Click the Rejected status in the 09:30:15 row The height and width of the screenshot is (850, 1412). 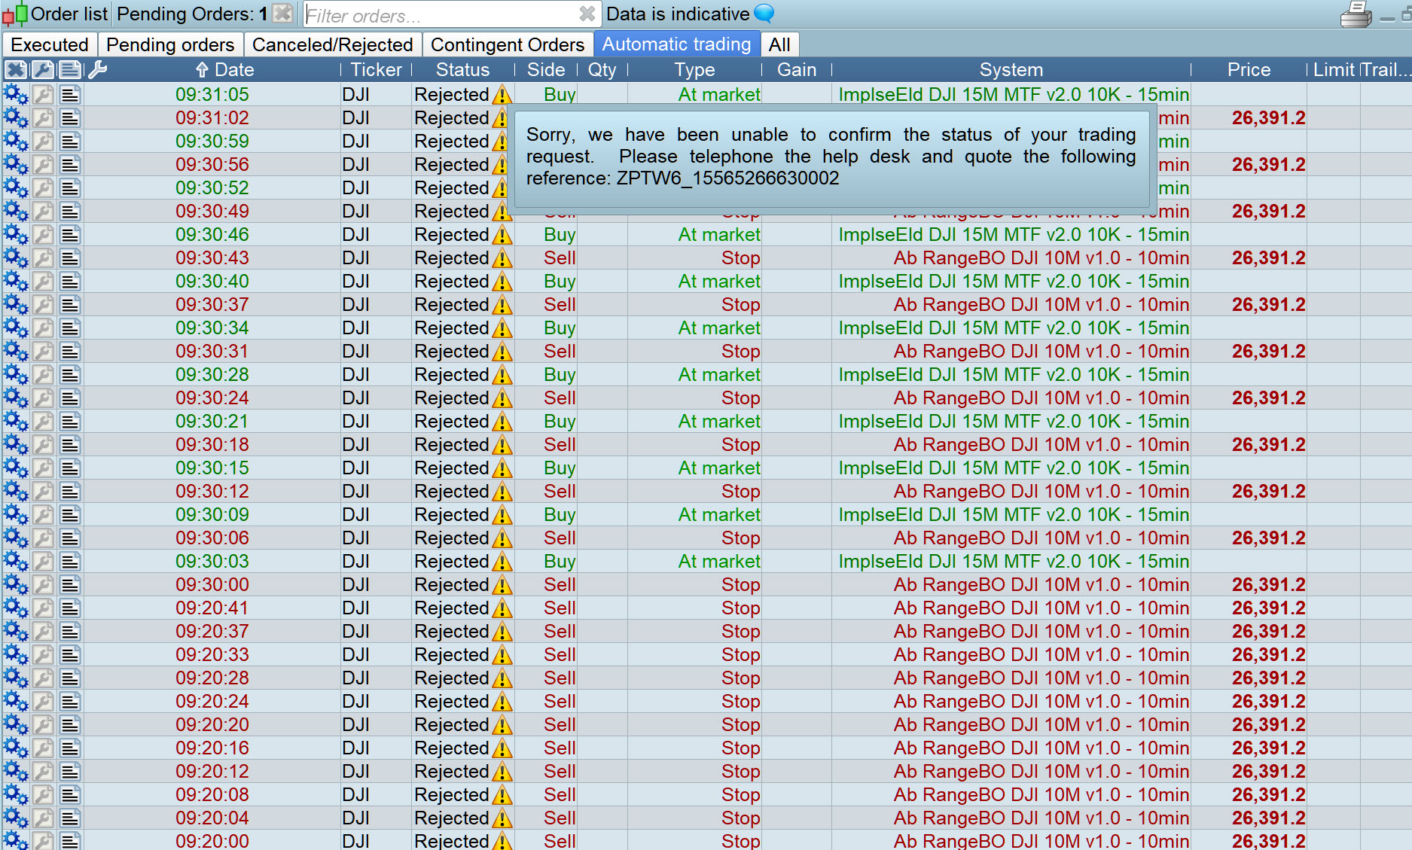click(x=452, y=468)
